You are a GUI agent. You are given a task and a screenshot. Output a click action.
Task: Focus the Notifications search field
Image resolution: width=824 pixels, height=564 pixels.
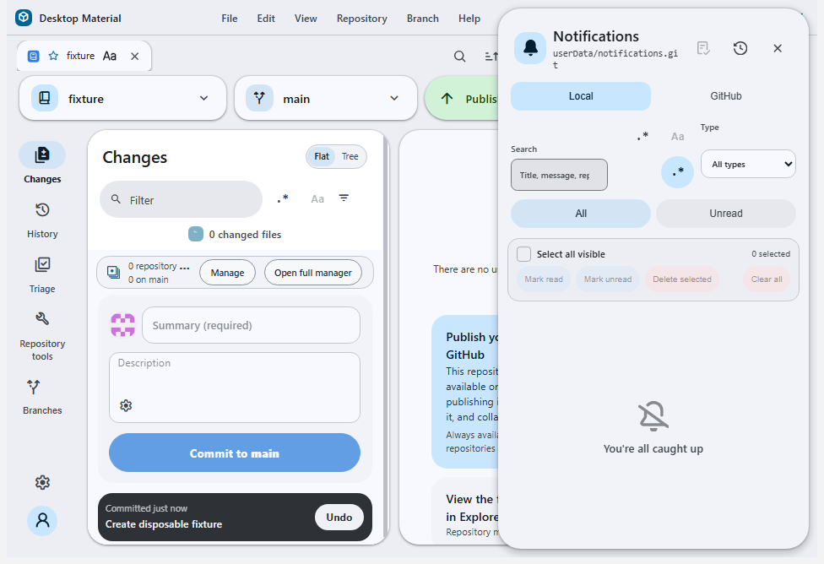559,175
